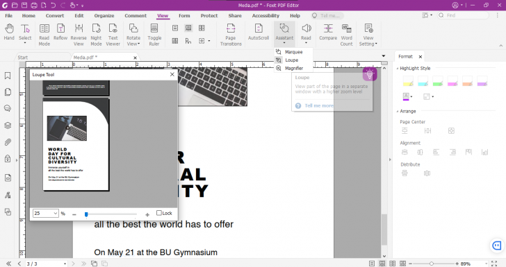Go to the first page
Image resolution: width=506 pixels, height=267 pixels.
point(9,264)
